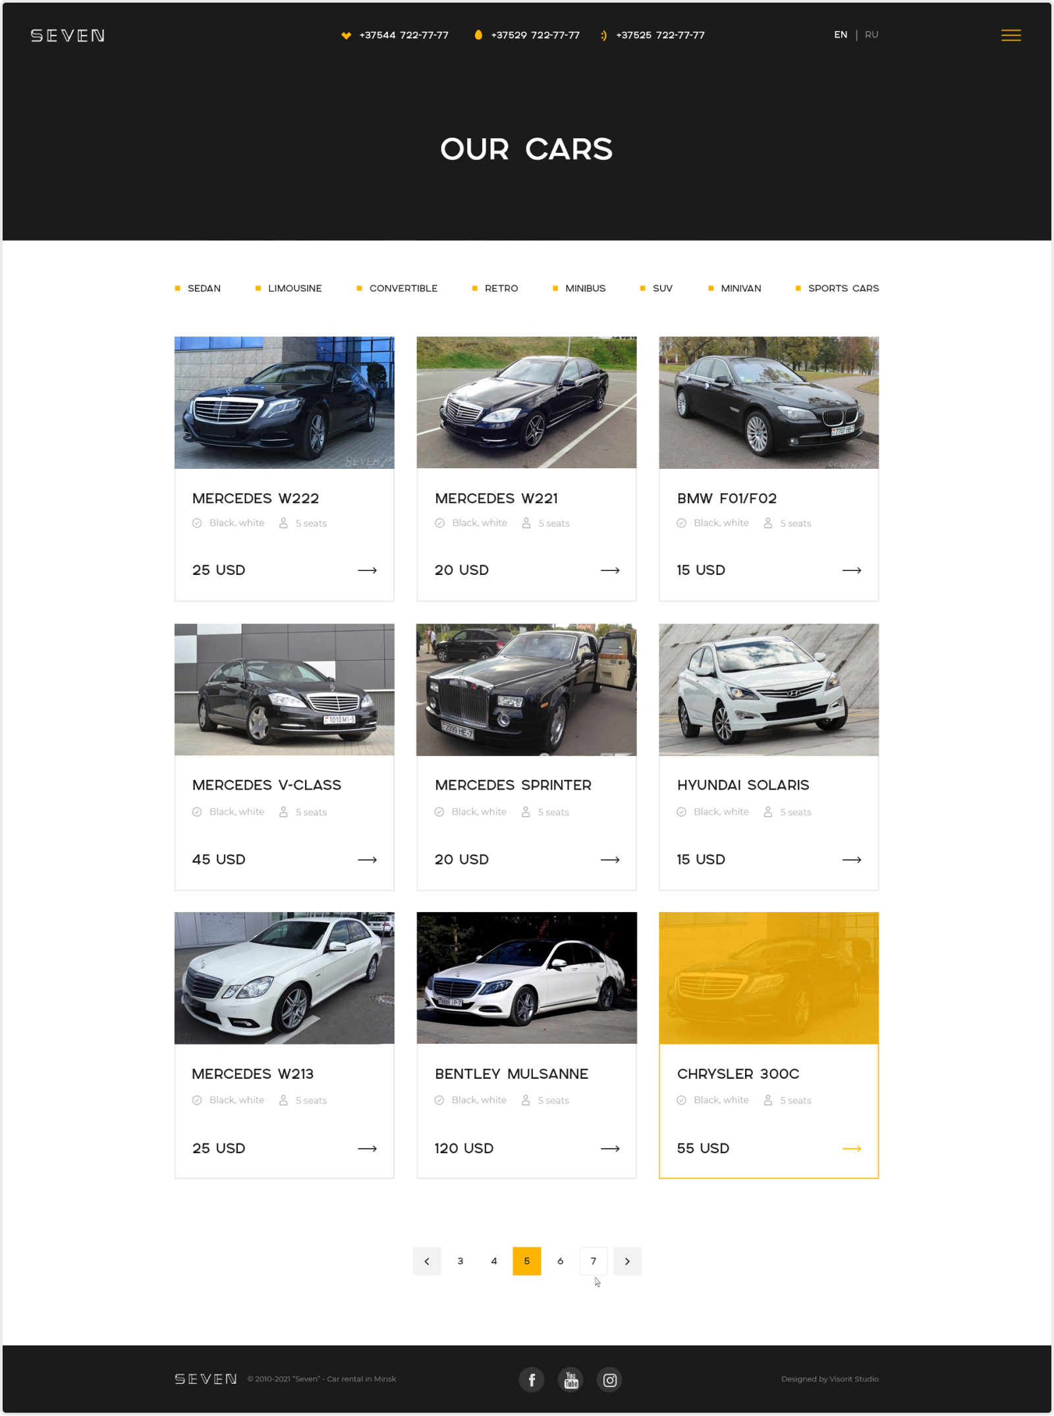Click the arrow on Mercedes V-Class card
The height and width of the screenshot is (1416, 1054).
pyautogui.click(x=368, y=859)
